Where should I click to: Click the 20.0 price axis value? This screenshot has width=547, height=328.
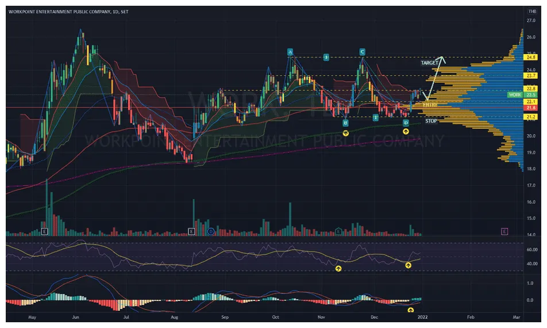pos(531,136)
